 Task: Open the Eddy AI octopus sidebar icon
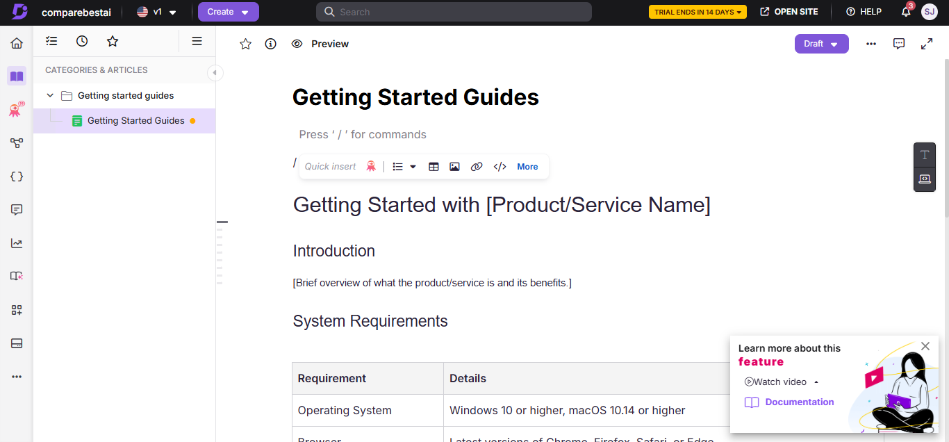click(17, 109)
